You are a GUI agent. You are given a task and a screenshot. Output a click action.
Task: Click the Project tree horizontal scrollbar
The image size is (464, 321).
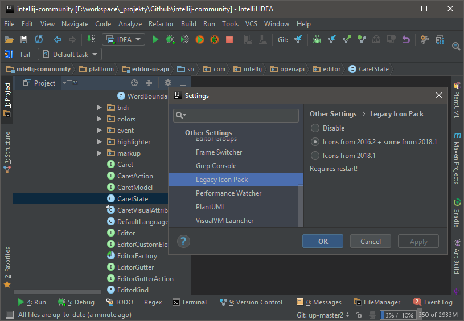point(58,292)
